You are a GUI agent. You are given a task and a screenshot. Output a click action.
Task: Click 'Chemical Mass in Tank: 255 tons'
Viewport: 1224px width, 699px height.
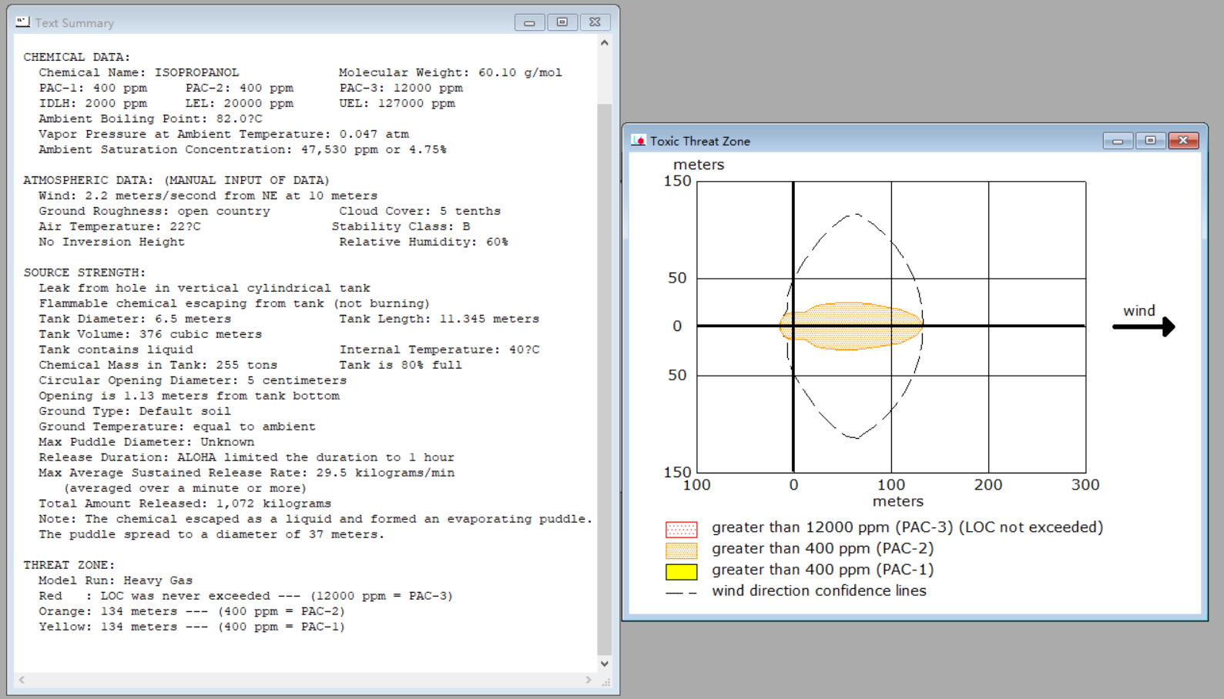click(x=158, y=365)
